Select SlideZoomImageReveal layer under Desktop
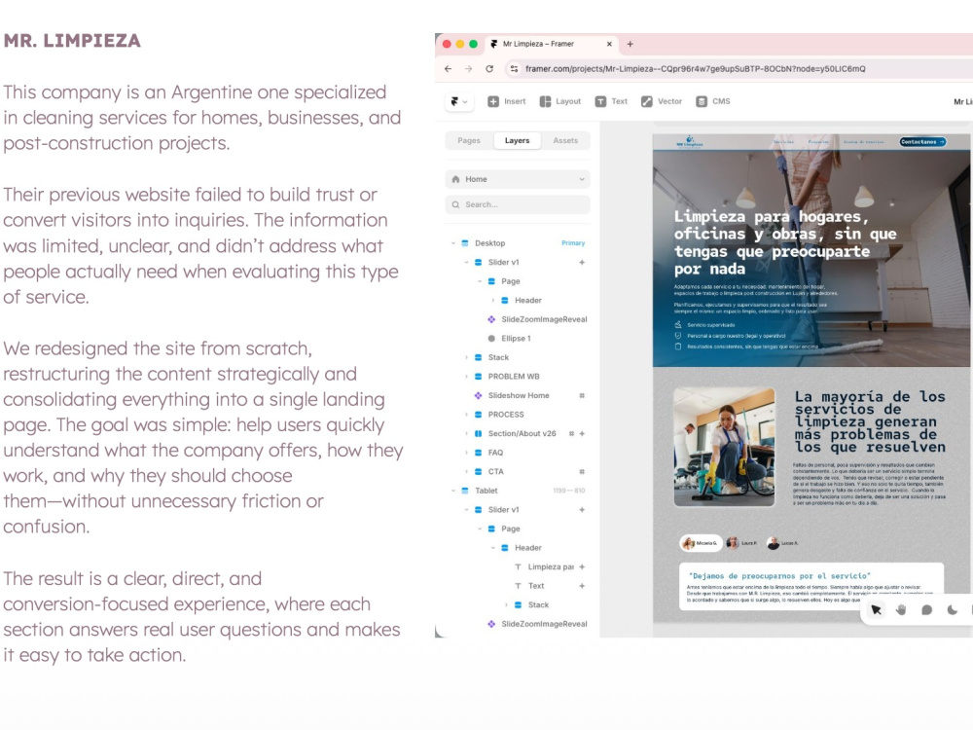 pyautogui.click(x=544, y=319)
